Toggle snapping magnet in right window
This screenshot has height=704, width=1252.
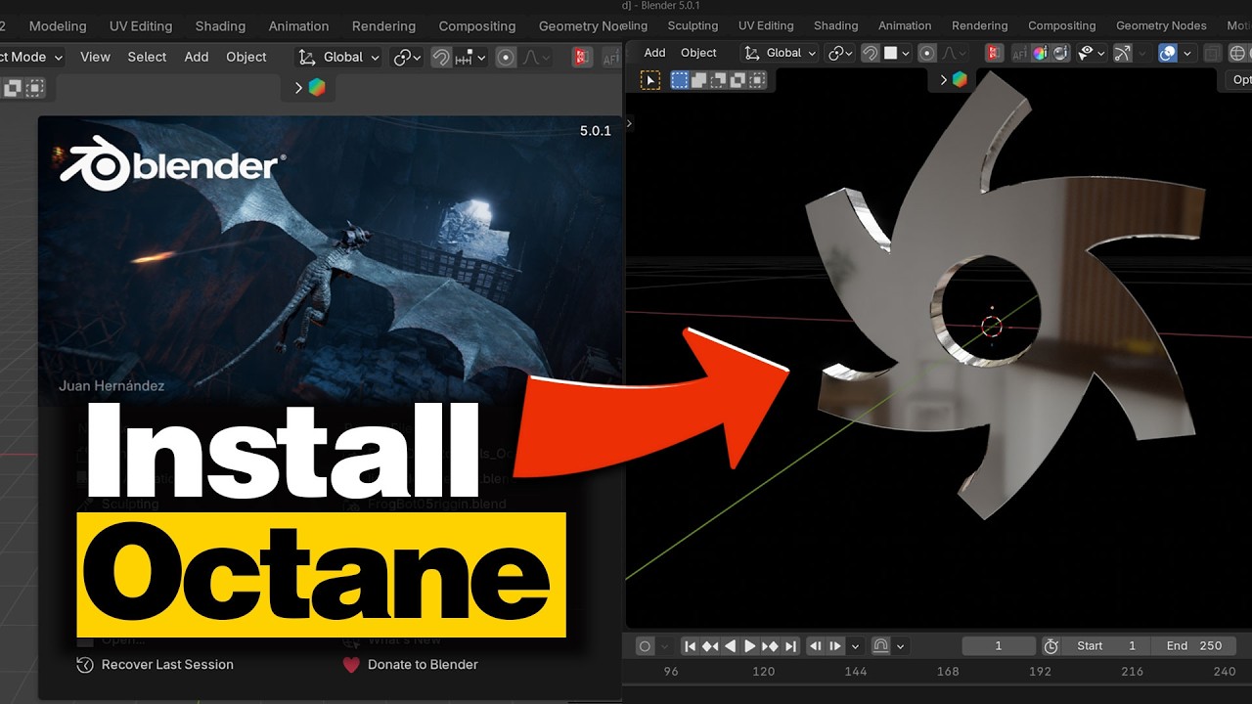870,53
